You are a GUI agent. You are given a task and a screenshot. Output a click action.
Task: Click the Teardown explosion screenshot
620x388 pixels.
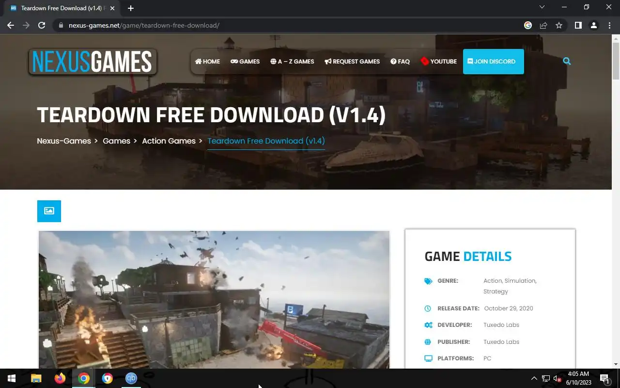[214, 299]
